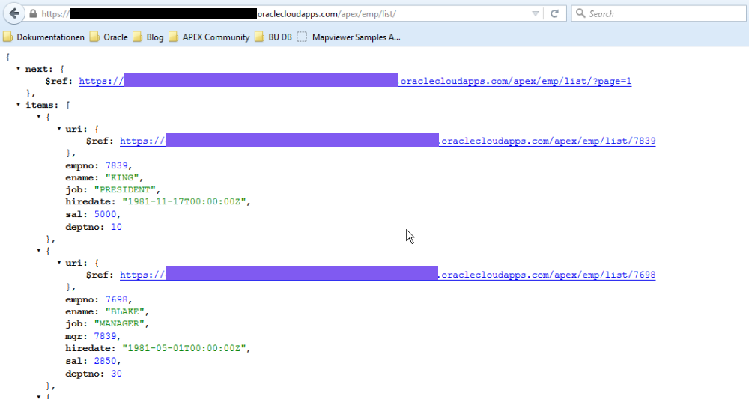Click hiredate value "1981-11-17T00:00:00Z"
The width and height of the screenshot is (749, 399).
click(x=184, y=201)
